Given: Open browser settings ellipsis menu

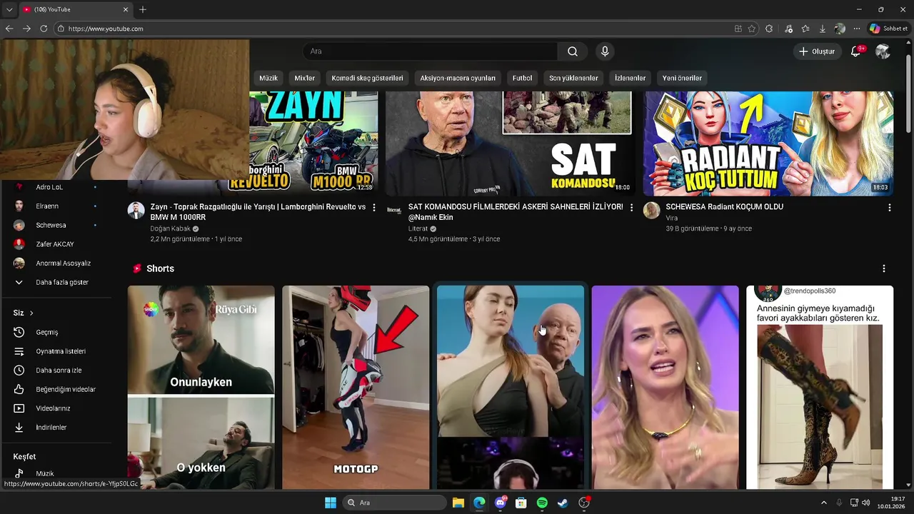Looking at the screenshot, I should 856,29.
